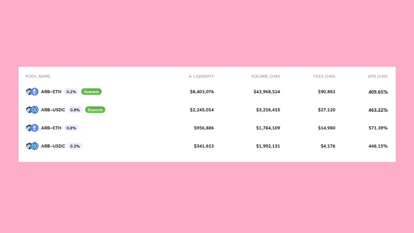Click the Rewards badge on ARB-ETH
The height and width of the screenshot is (233, 414).
click(x=92, y=92)
